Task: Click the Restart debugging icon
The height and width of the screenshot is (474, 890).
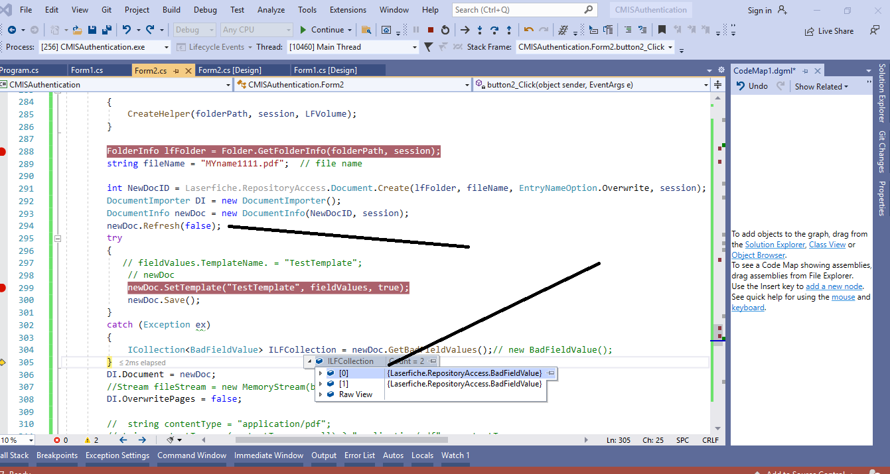Action: tap(445, 30)
